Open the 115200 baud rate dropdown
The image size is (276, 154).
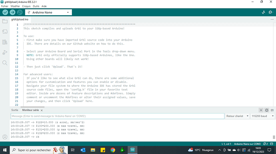pos(262,116)
